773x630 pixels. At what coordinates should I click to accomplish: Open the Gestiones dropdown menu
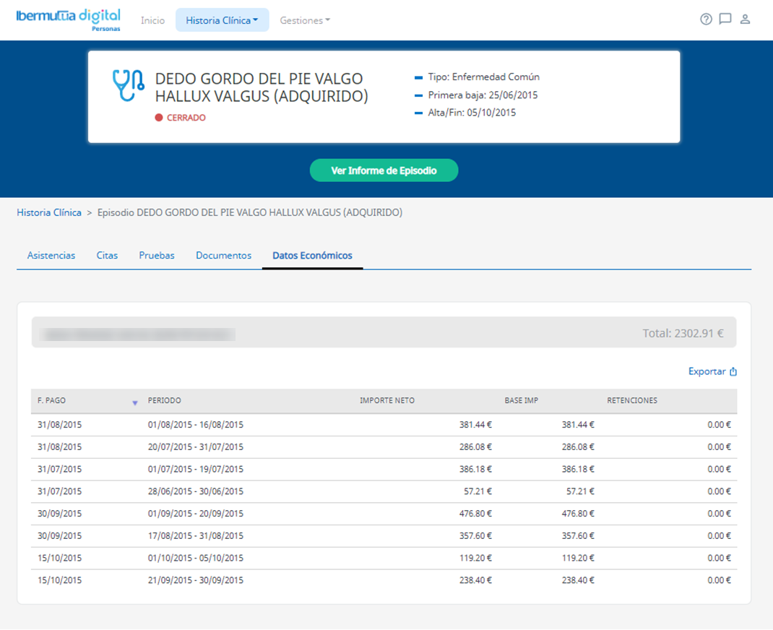305,20
